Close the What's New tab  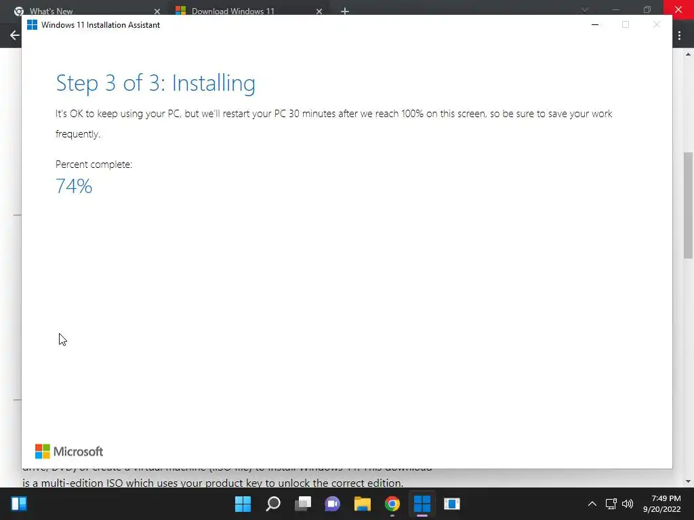click(157, 12)
